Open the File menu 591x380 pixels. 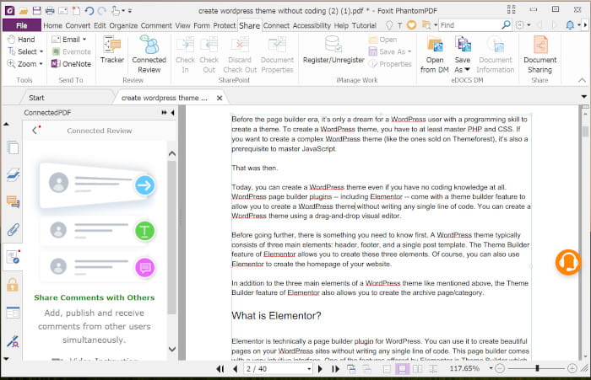click(21, 25)
